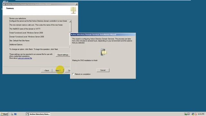Open the 'using an answer file' link

25,58
